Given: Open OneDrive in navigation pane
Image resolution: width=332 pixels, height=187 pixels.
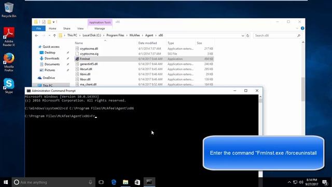Looking at the screenshot, I should coord(49,78).
